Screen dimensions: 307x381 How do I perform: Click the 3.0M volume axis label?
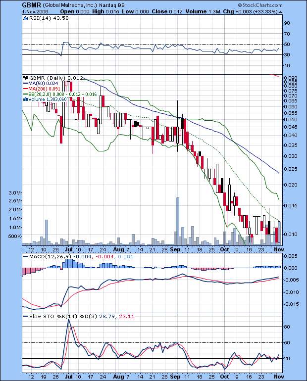click(14, 192)
